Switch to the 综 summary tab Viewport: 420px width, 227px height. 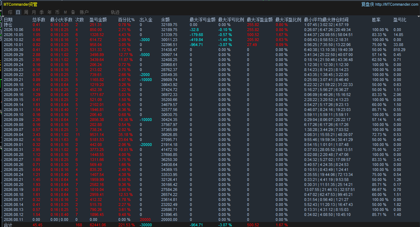10,12
